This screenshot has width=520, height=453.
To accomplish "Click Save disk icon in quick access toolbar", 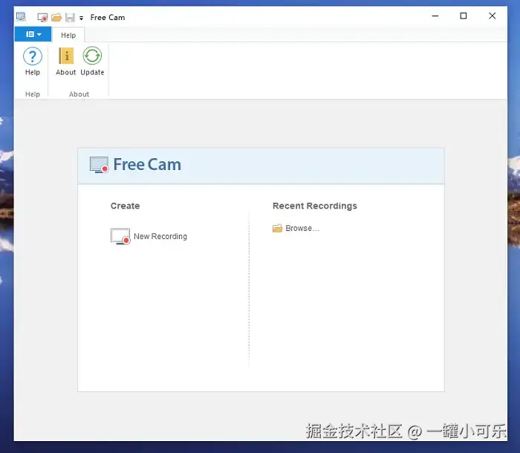I will (70, 17).
